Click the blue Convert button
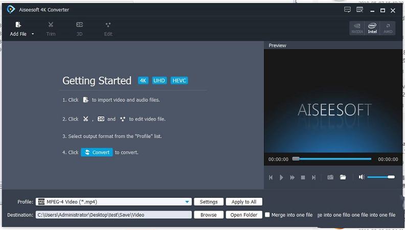This screenshot has width=405, height=230. [97, 152]
